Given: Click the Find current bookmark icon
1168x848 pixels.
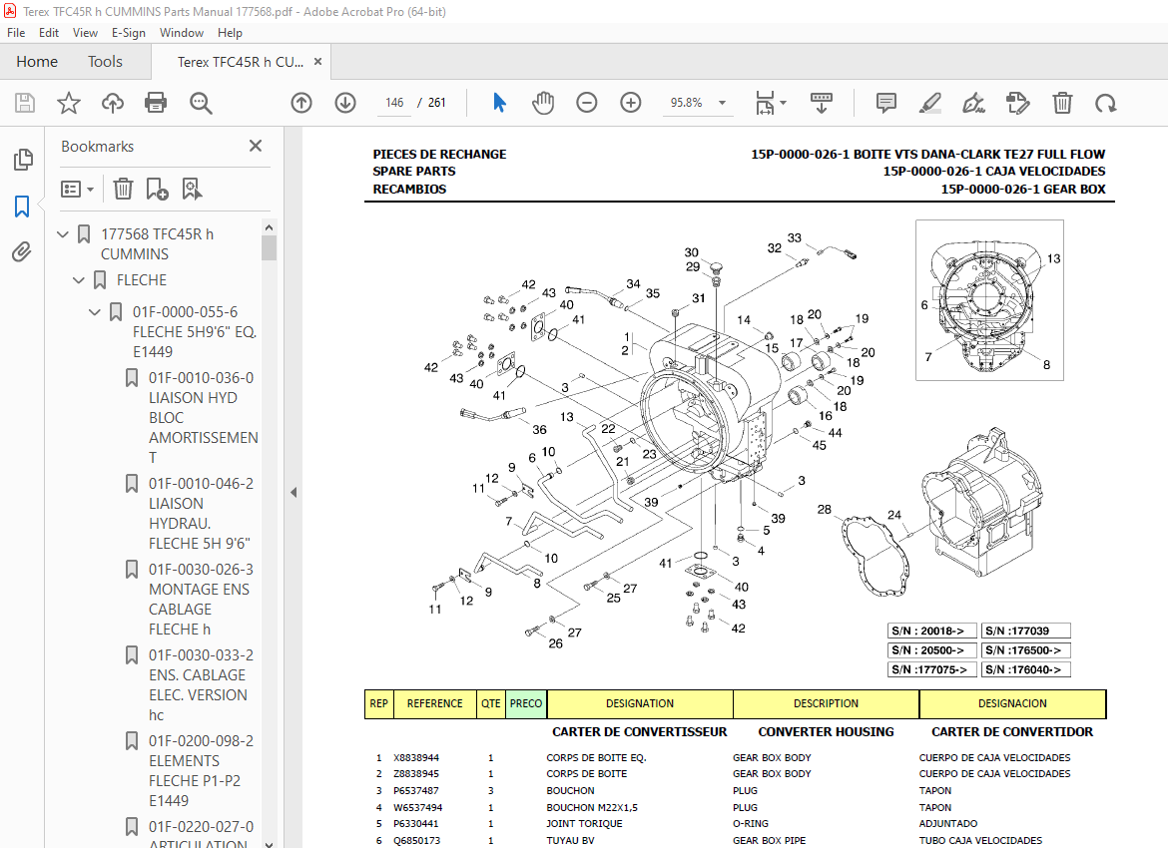Looking at the screenshot, I should 192,190.
